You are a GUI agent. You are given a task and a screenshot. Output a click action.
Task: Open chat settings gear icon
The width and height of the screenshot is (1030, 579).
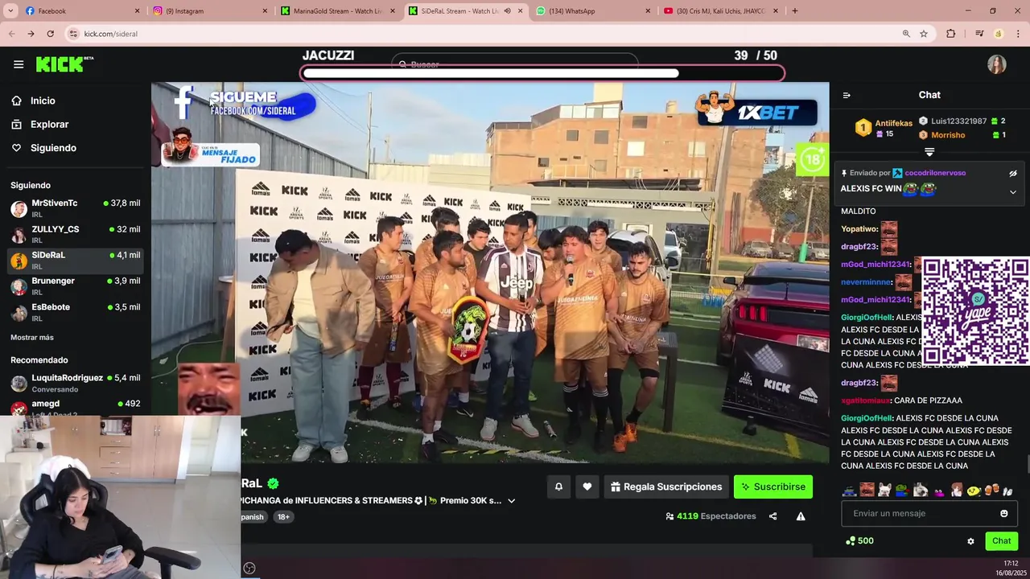coord(970,541)
